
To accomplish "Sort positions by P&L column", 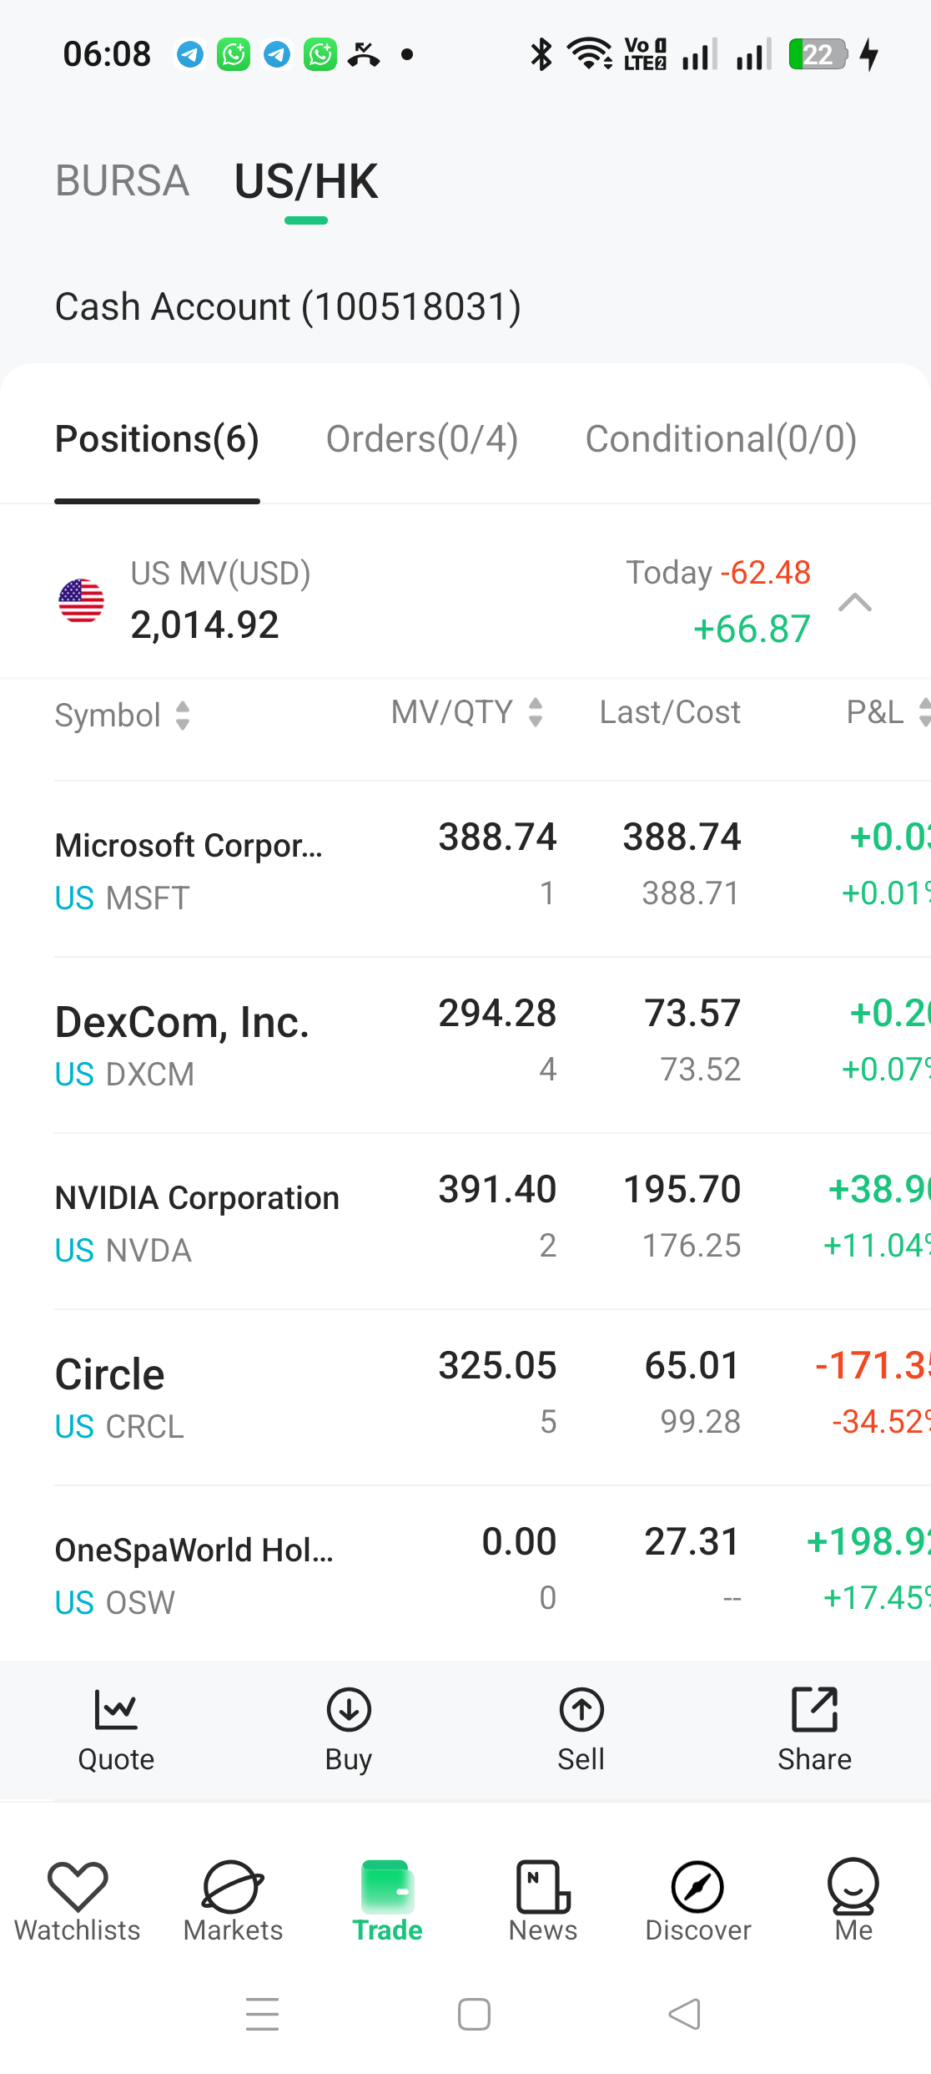I will (888, 712).
